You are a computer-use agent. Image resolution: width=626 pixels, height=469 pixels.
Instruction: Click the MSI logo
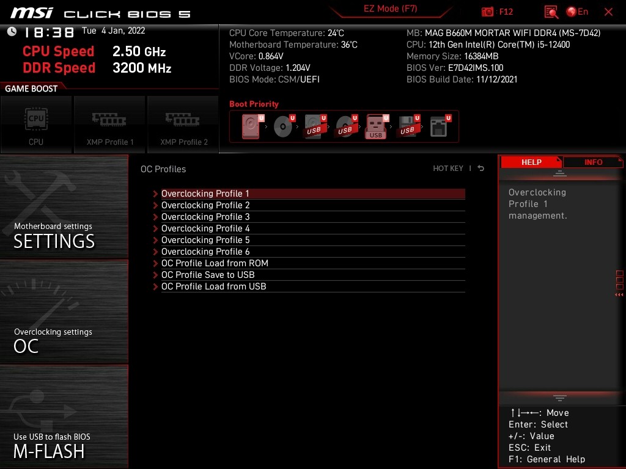32,13
